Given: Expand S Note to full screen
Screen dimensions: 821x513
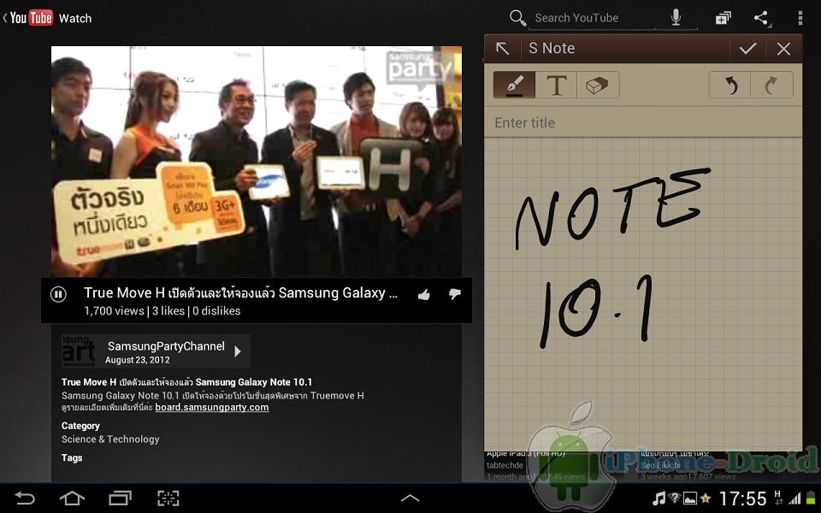Looking at the screenshot, I should pyautogui.click(x=502, y=49).
